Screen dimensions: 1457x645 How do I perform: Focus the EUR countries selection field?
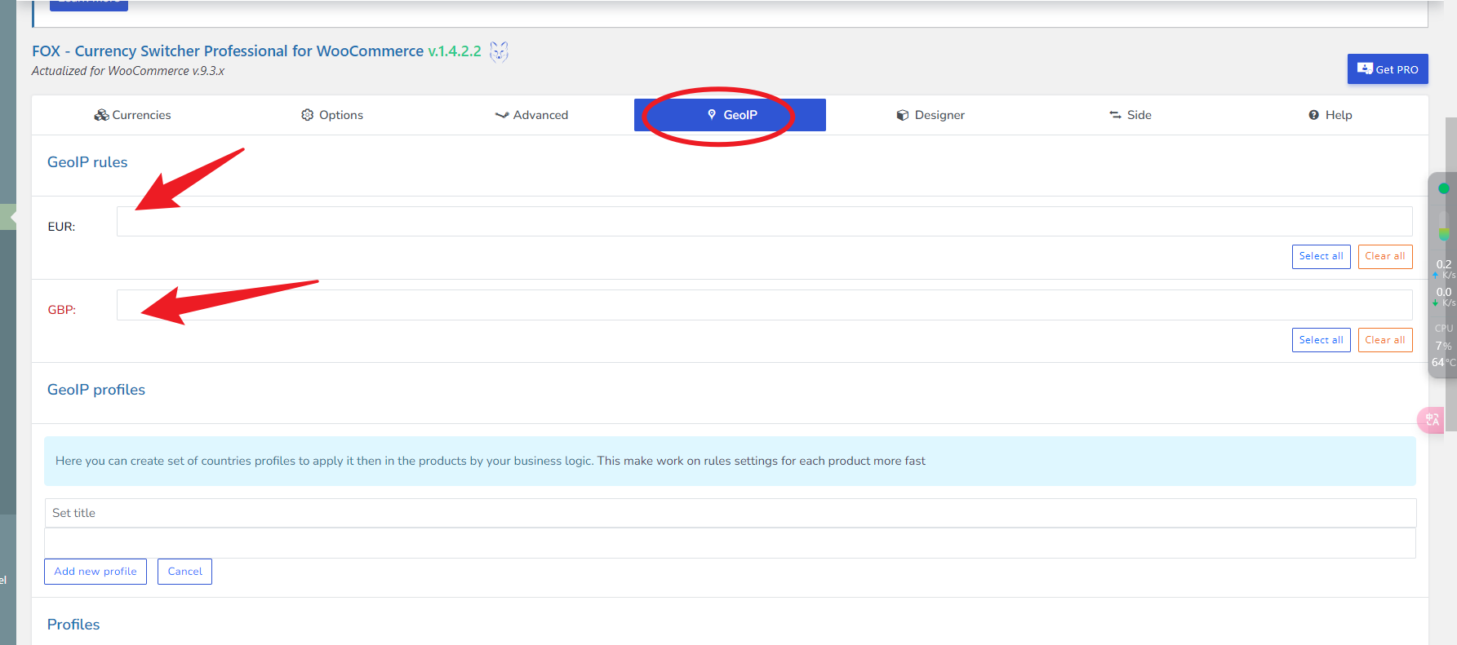coord(764,221)
